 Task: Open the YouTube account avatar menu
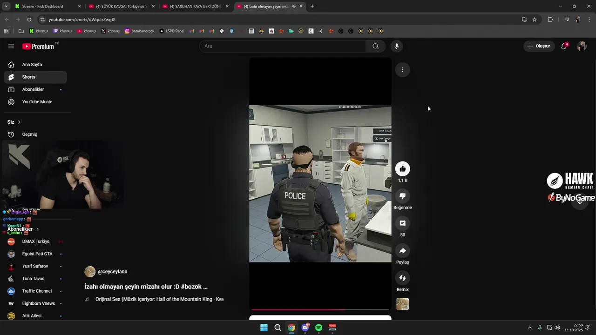click(582, 46)
